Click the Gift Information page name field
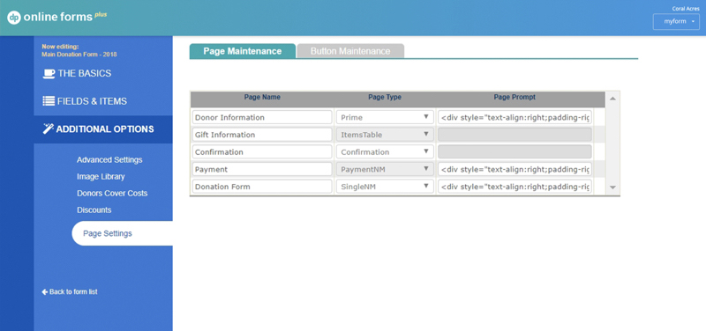Viewport: 706px width, 331px height. 262,135
